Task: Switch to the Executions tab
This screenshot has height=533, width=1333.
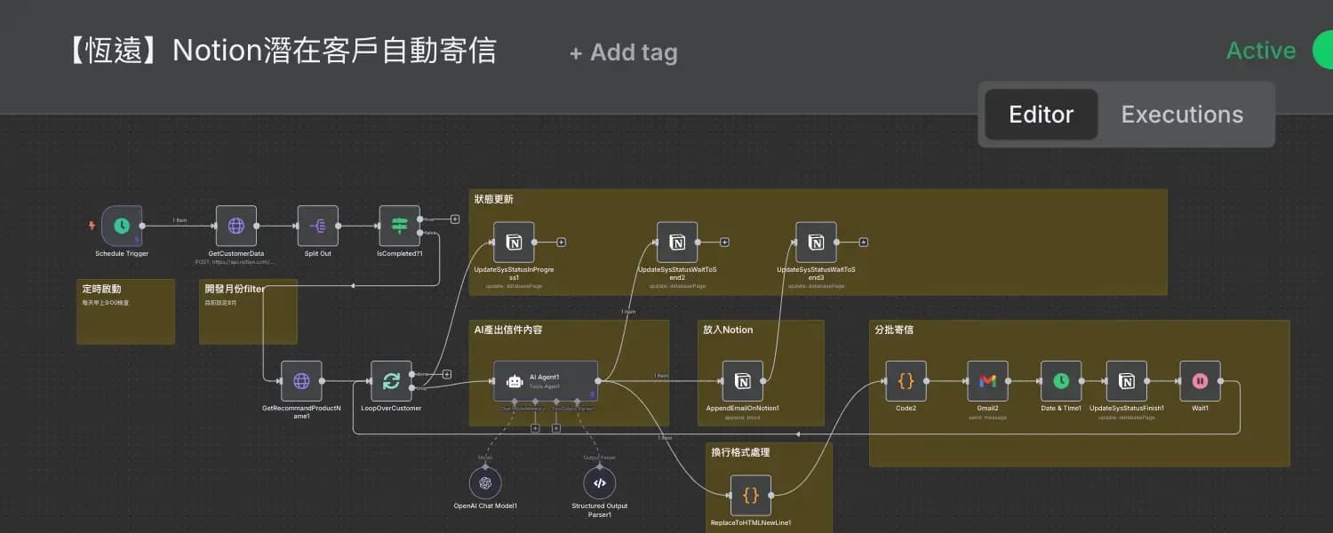Action: (1182, 114)
